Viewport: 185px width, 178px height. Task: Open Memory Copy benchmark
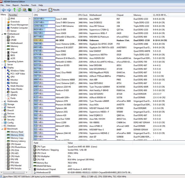pos(17,138)
